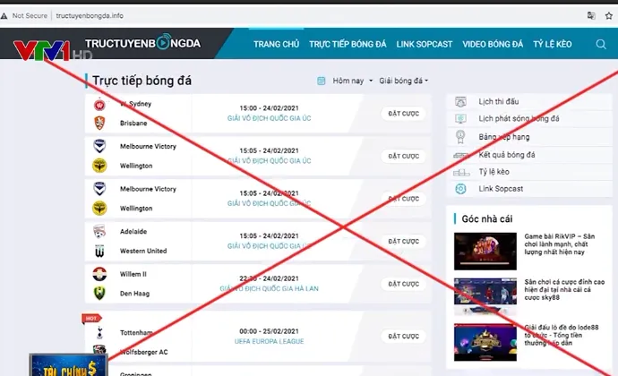This screenshot has height=376, width=618.
Task: Open the Tructuyenbongda site logo
Action: pos(142,43)
